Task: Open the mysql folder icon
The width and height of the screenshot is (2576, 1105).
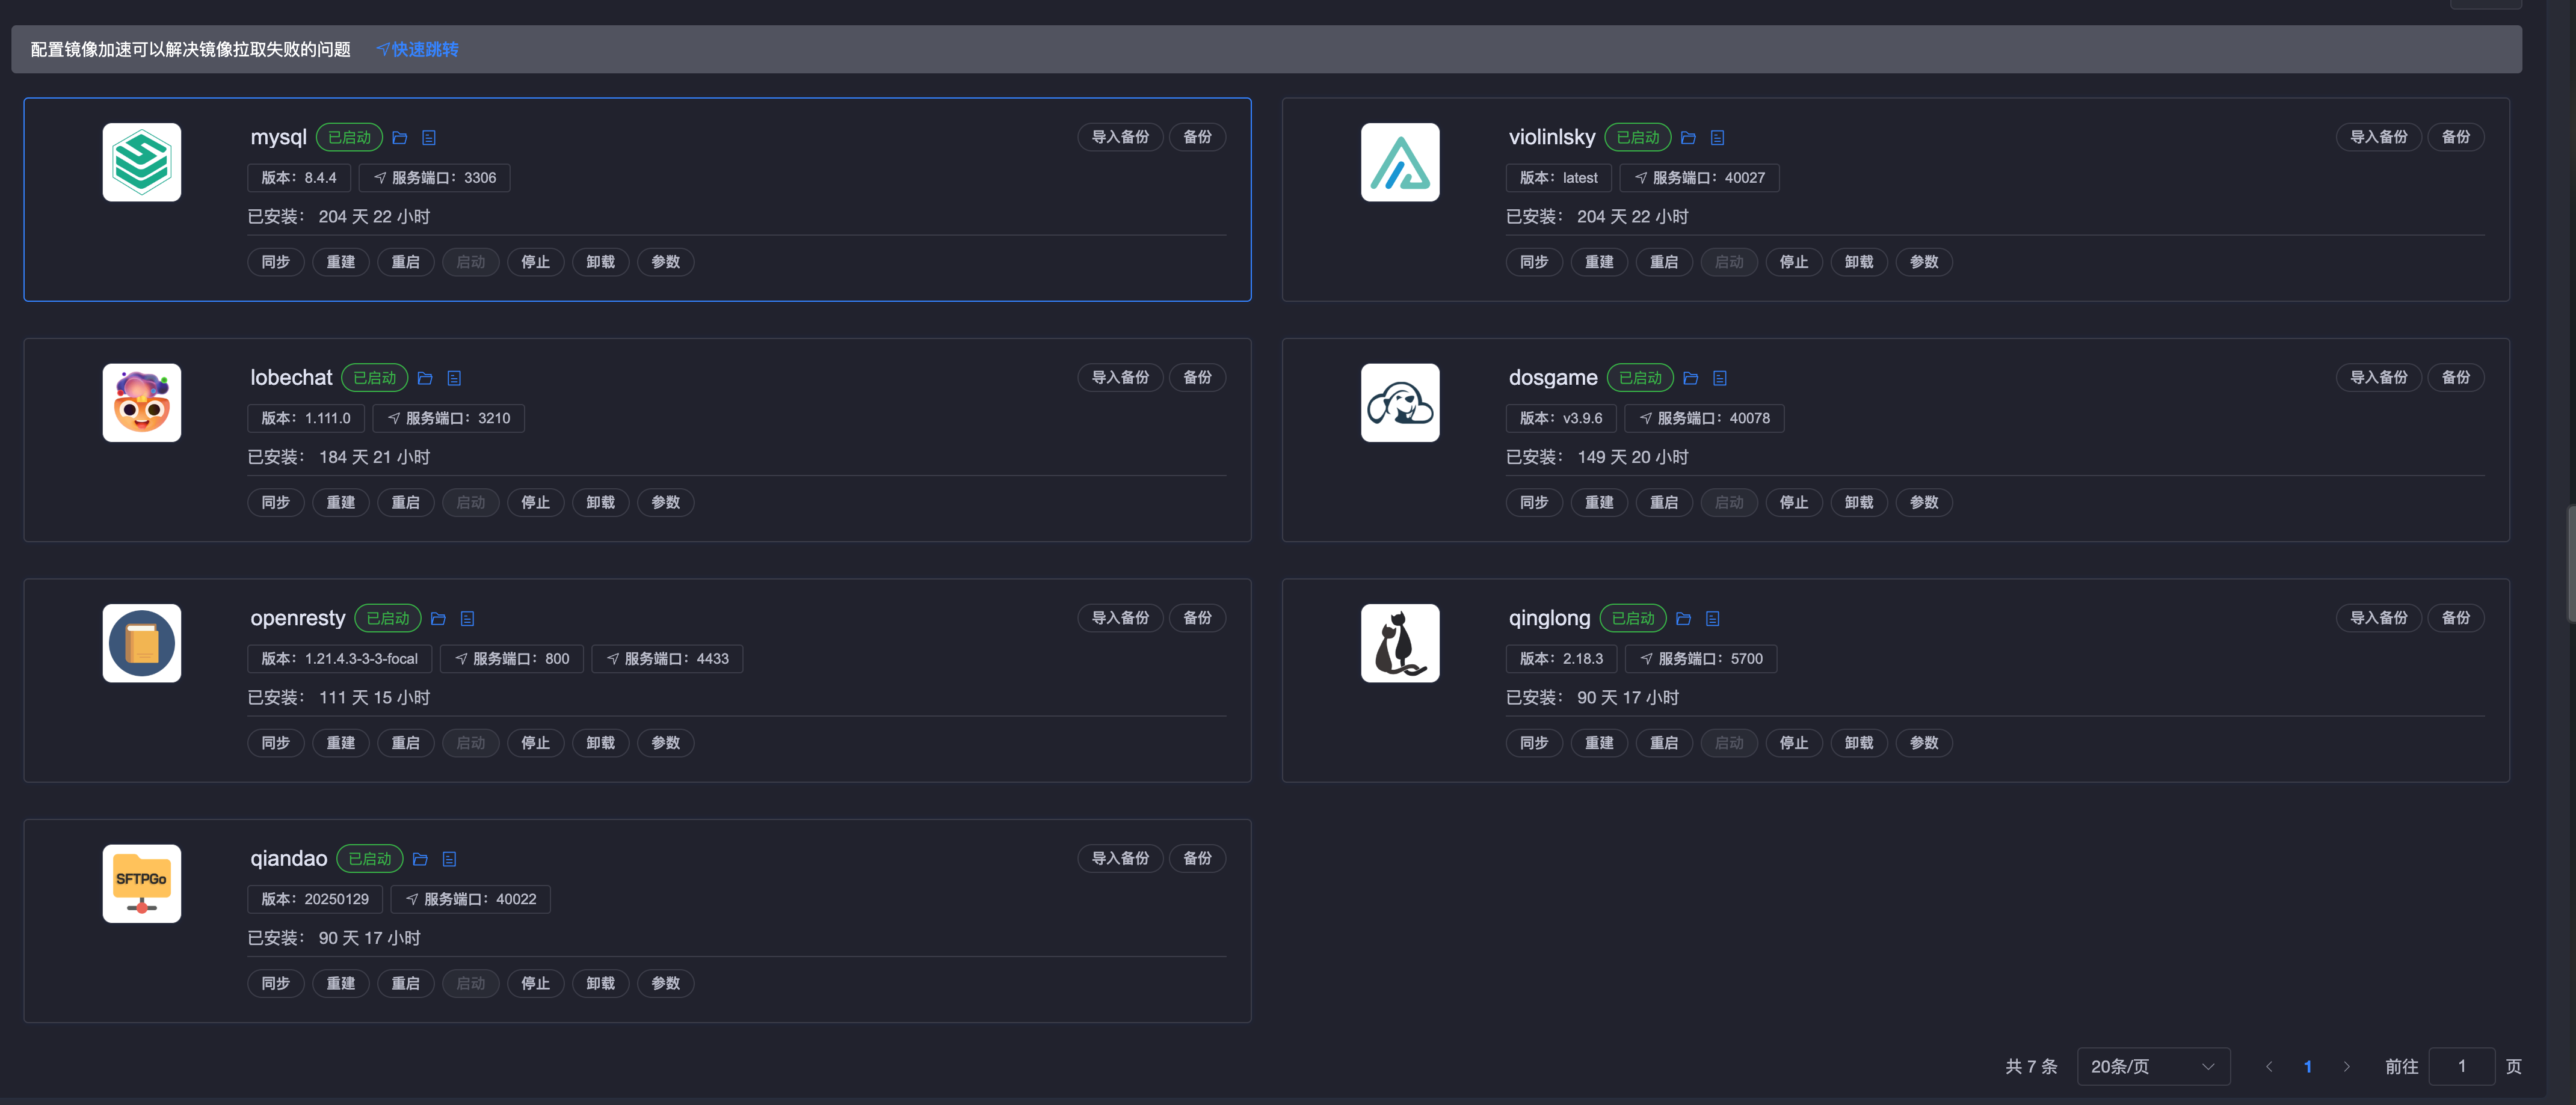Action: point(400,138)
